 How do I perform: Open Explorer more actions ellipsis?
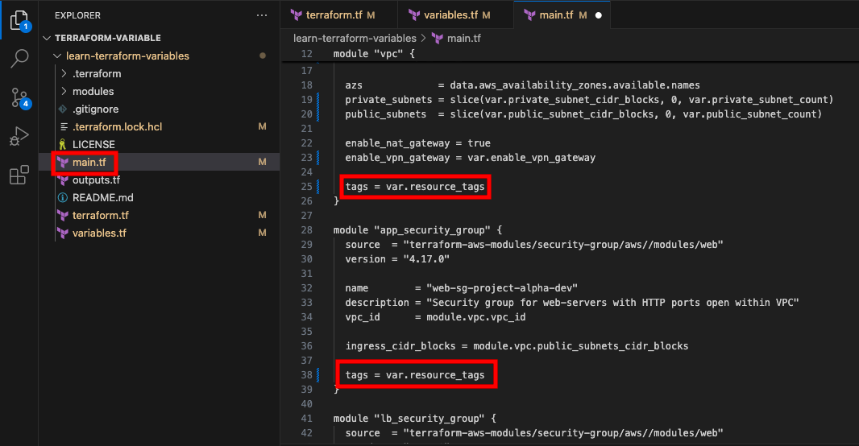[x=262, y=15]
